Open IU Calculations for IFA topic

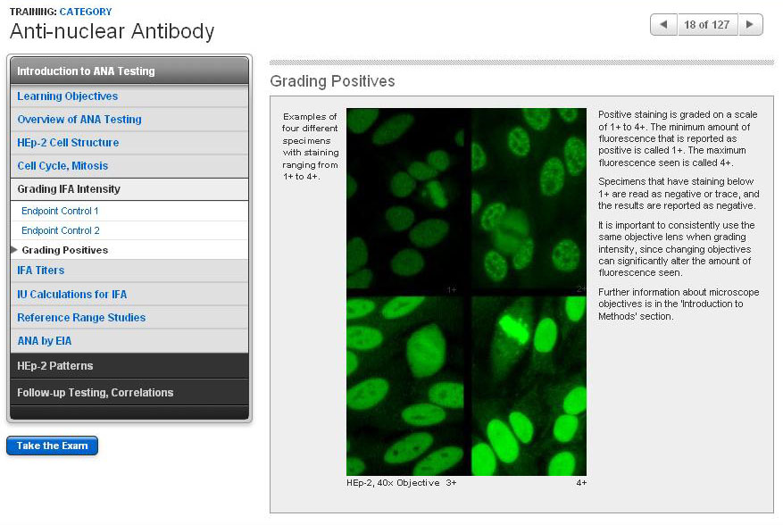point(71,295)
